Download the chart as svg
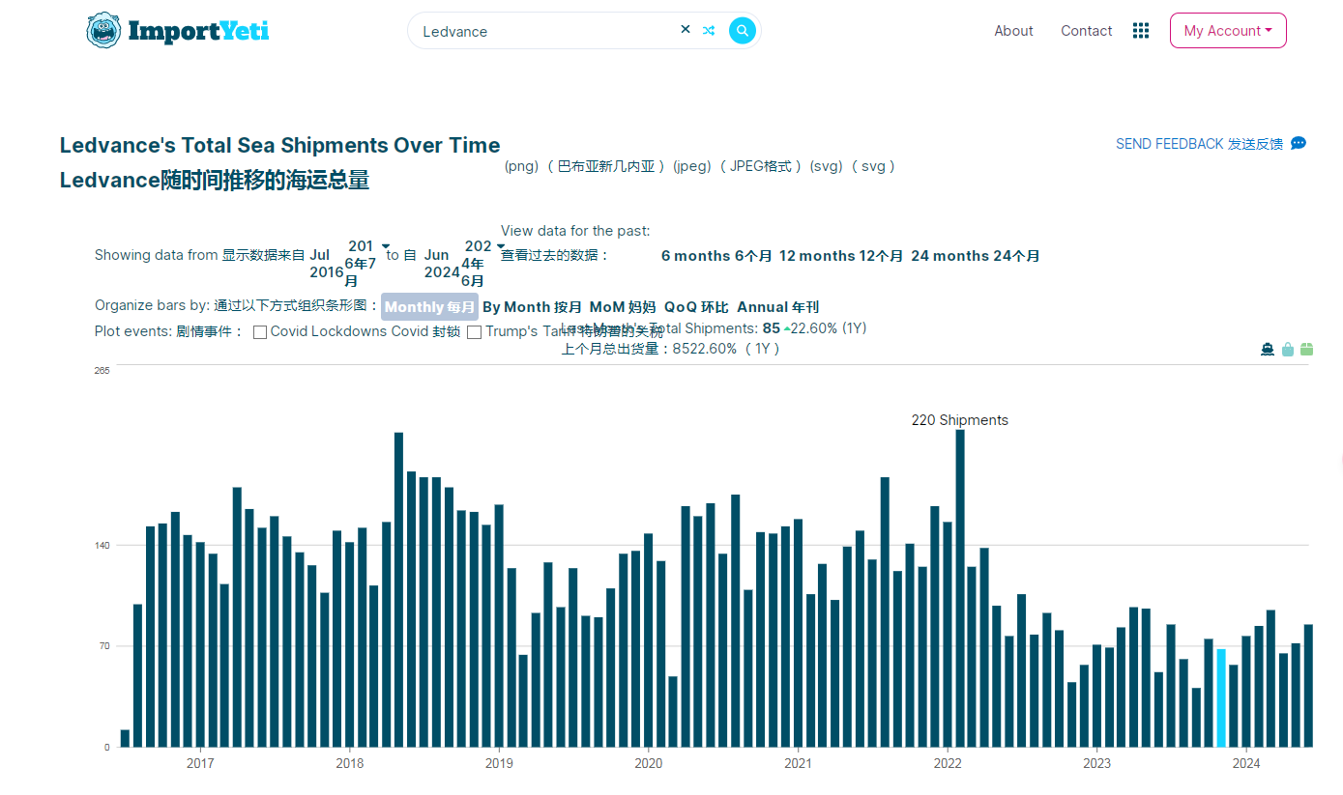The width and height of the screenshot is (1343, 795). [x=826, y=165]
